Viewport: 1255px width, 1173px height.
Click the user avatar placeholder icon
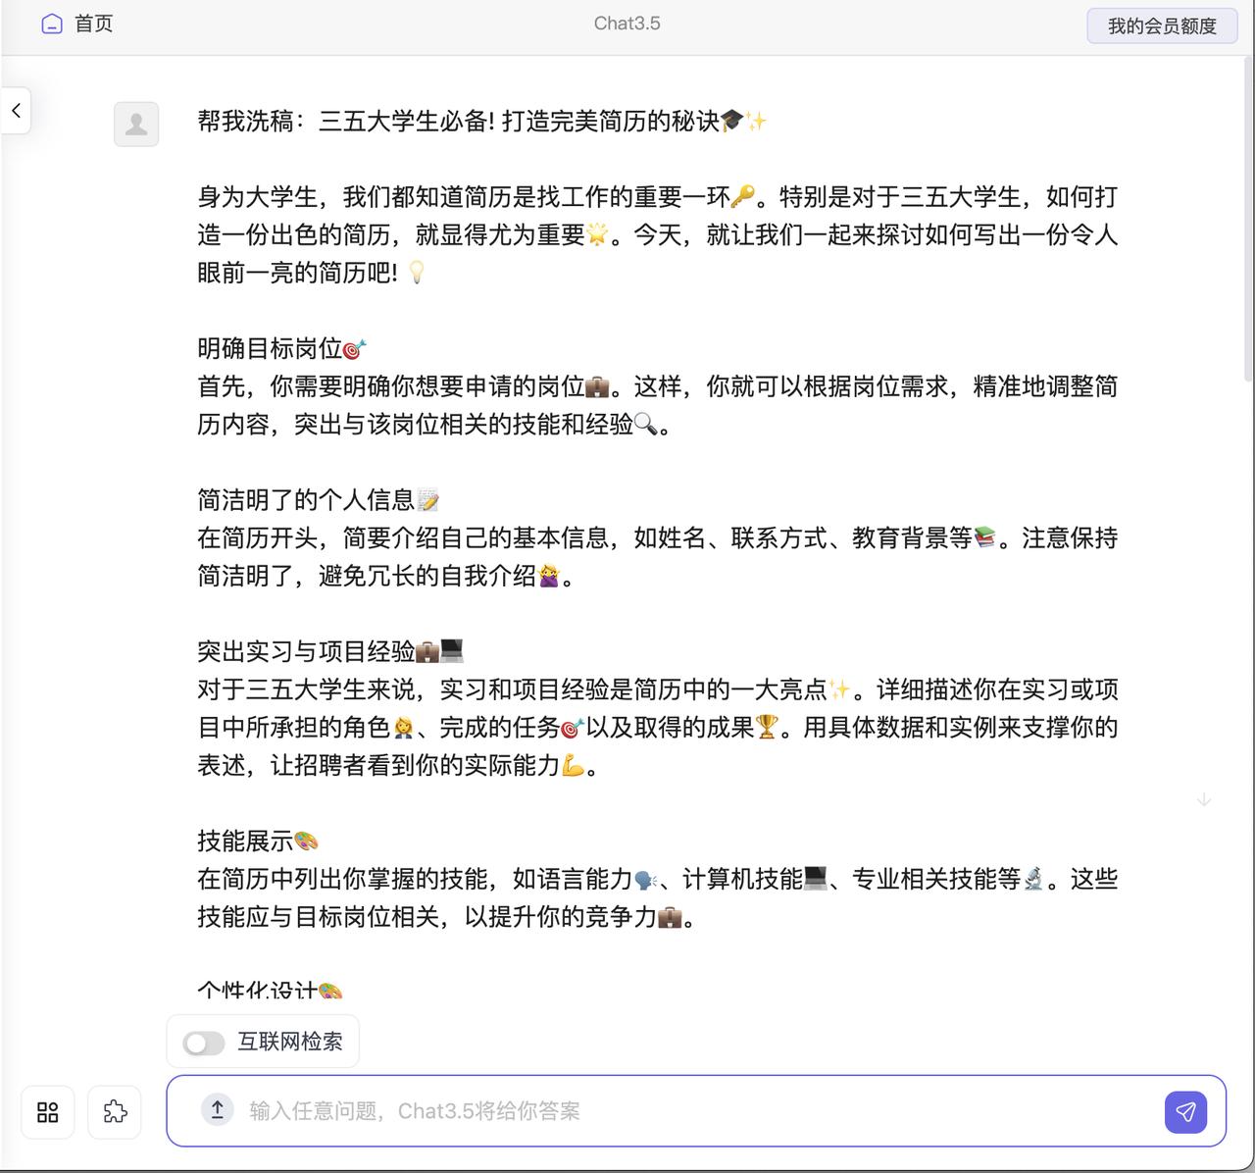(x=136, y=125)
